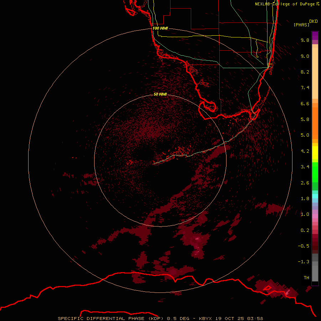Click the 1.8 value on the color scale
This screenshot has height=321, width=321.
305,199
